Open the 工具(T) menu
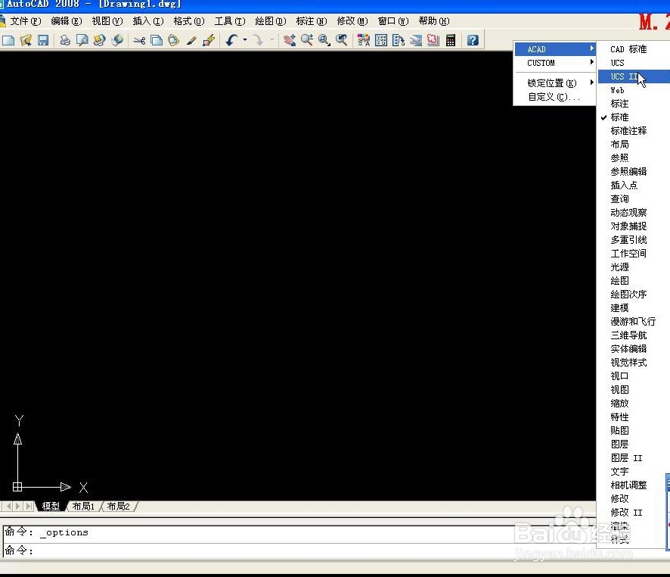The image size is (670, 577). (x=230, y=21)
